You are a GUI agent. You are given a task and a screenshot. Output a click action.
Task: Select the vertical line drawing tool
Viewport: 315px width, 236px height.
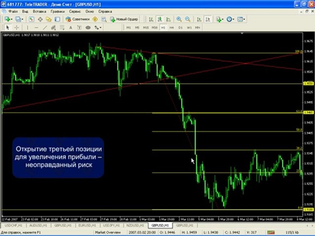pyautogui.click(x=28, y=28)
